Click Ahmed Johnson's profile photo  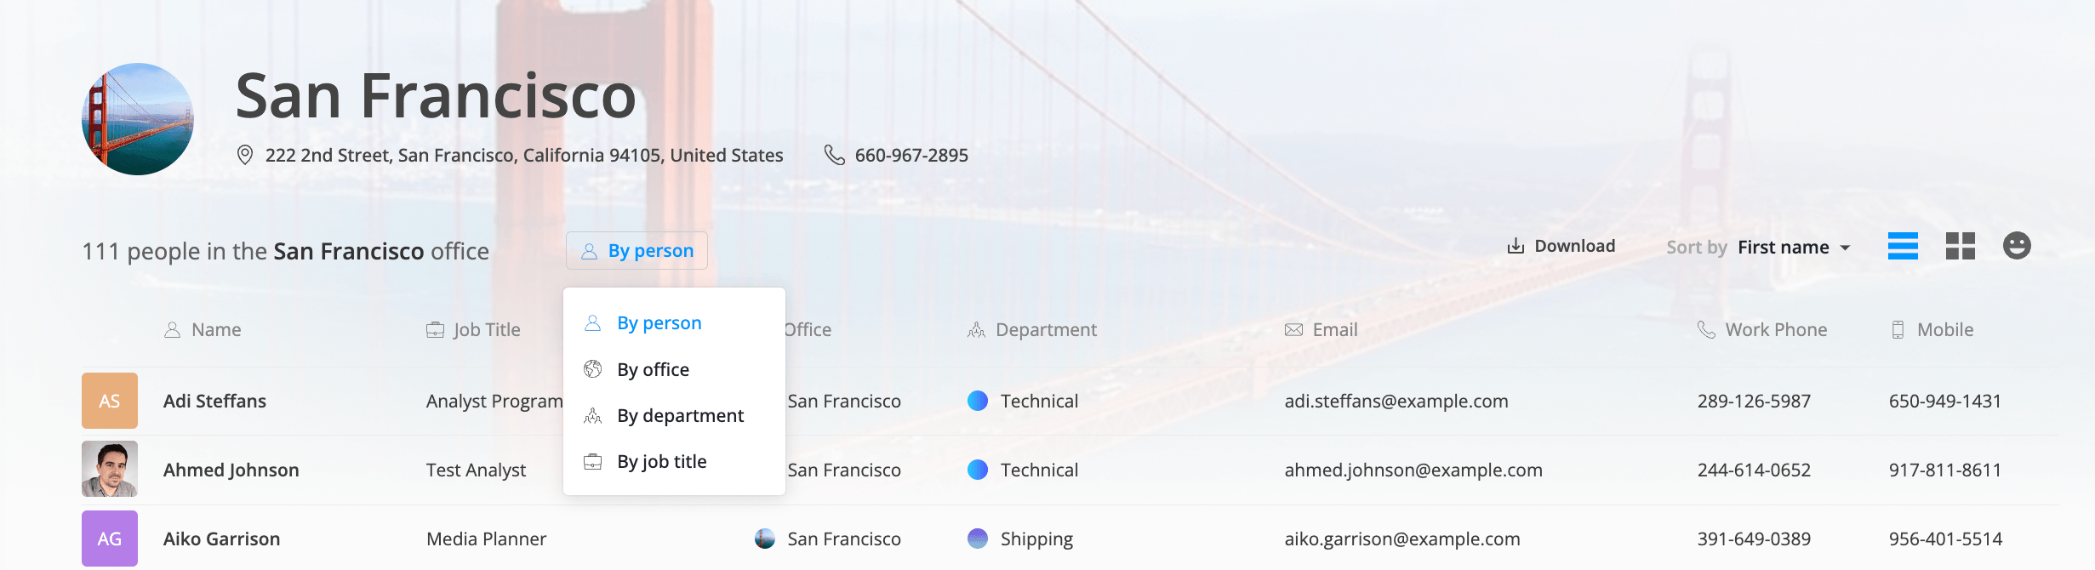tap(110, 469)
